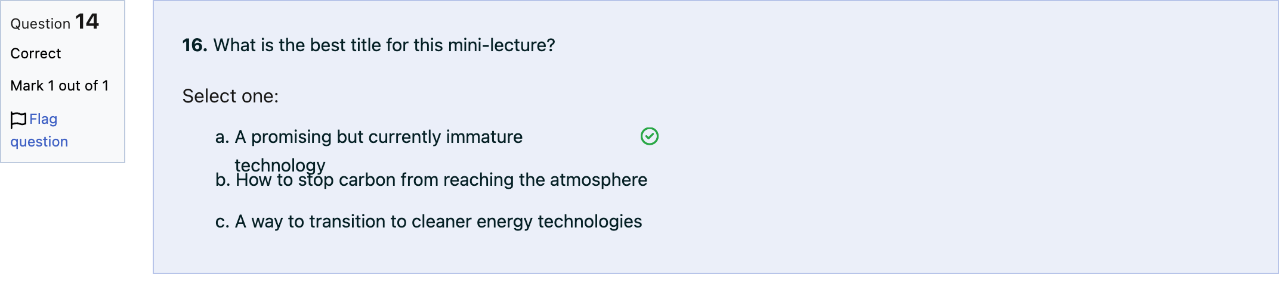Open the Flag question link
This screenshot has height=293, width=1279.
[39, 130]
